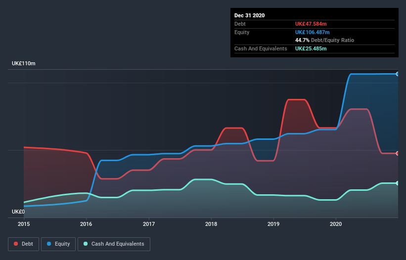Click the UK£47.584m debt value

tap(311, 24)
